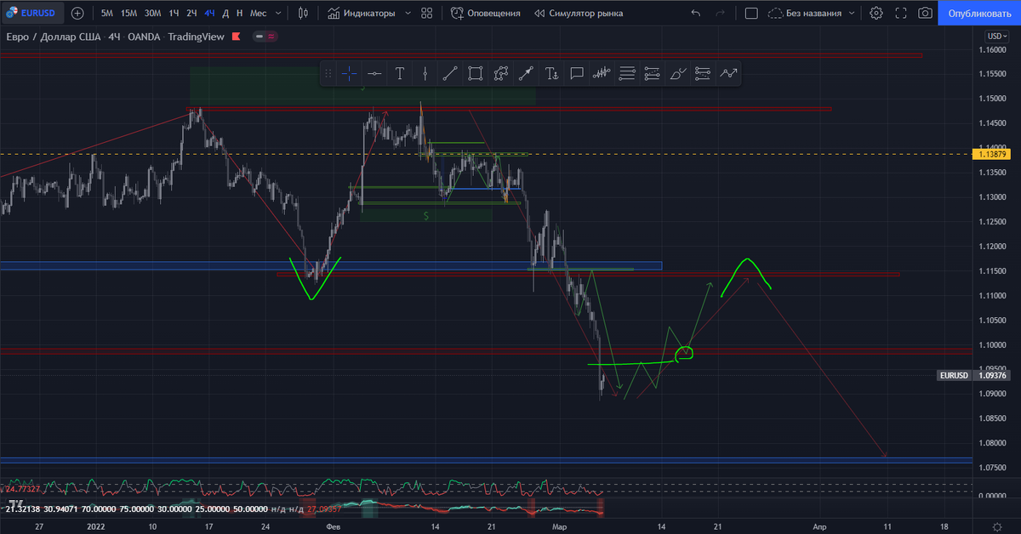The width and height of the screenshot is (1021, 534).
Task: Select the brush drawing tool
Action: click(677, 73)
